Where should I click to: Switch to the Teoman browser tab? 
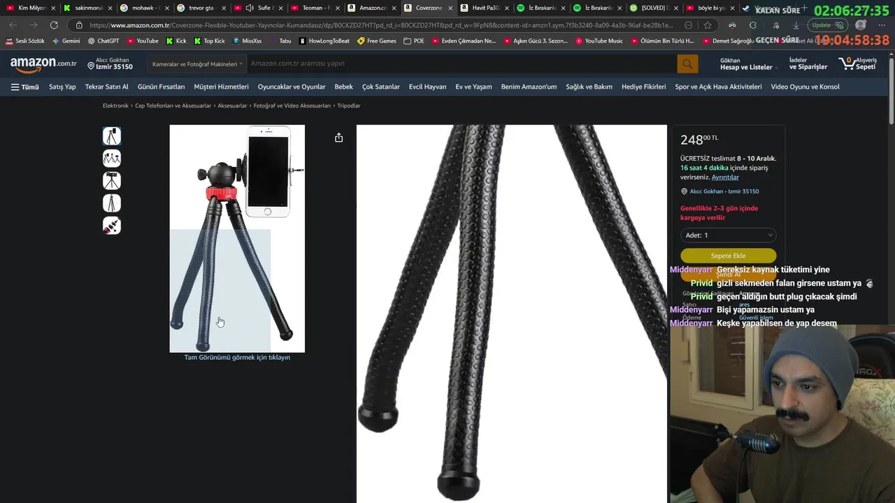315,8
